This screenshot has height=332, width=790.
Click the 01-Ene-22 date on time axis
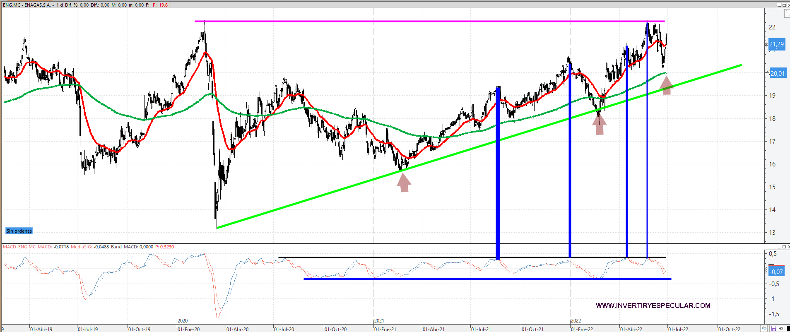[x=582, y=329]
